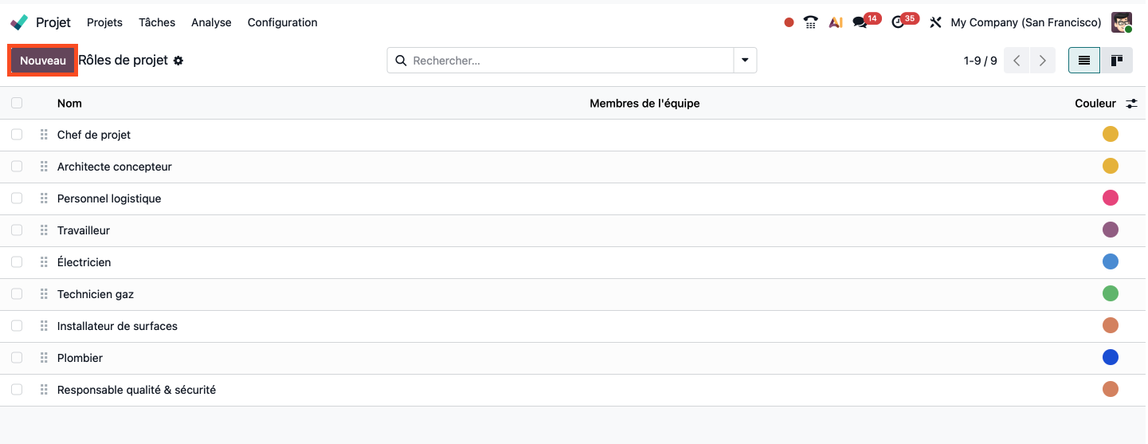This screenshot has width=1148, height=444.
Task: Expand the search options dropdown arrow
Action: coord(745,61)
